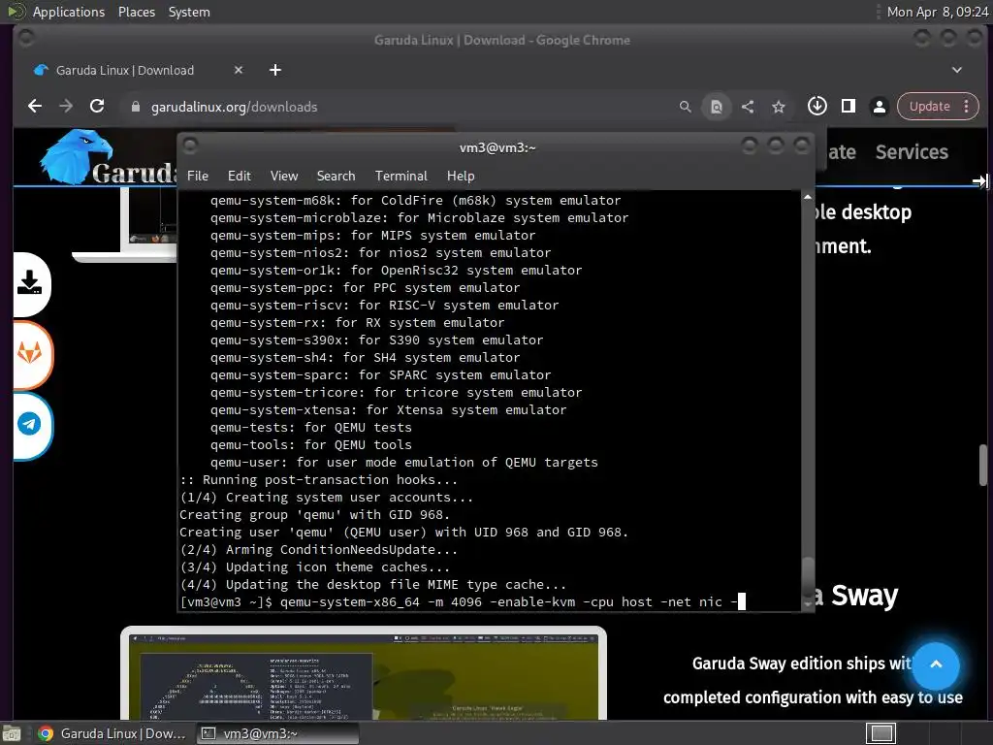The image size is (993, 745).
Task: Go forward in Chrome browser
Action: tap(66, 107)
